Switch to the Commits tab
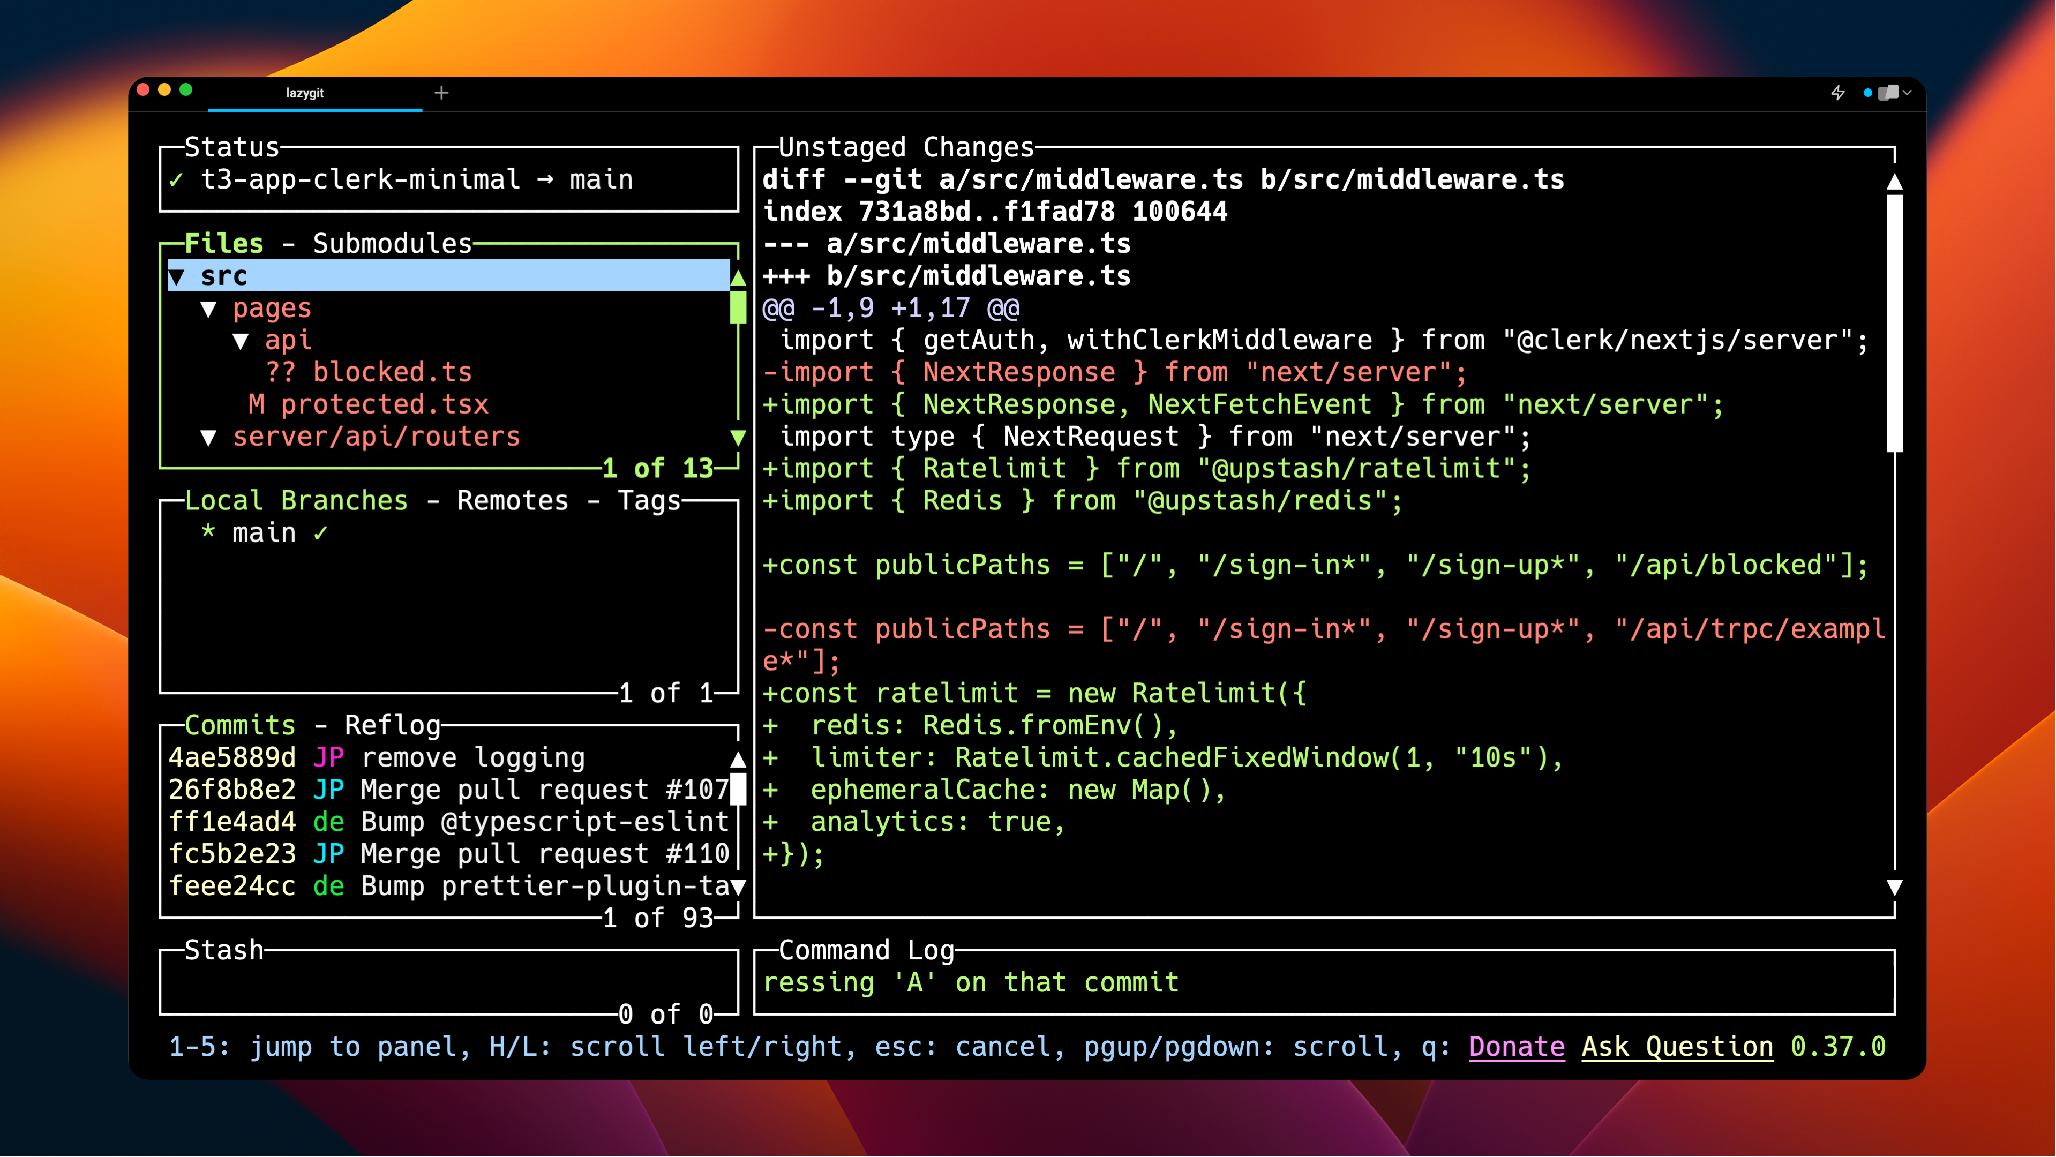This screenshot has height=1157, width=2056. (240, 725)
